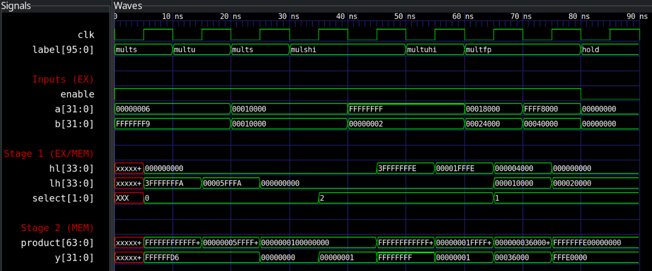
Task: Click the multfp label waveform segment
Action: [x=522, y=50]
